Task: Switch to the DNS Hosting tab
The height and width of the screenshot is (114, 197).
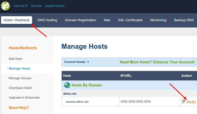Action: click(x=47, y=20)
